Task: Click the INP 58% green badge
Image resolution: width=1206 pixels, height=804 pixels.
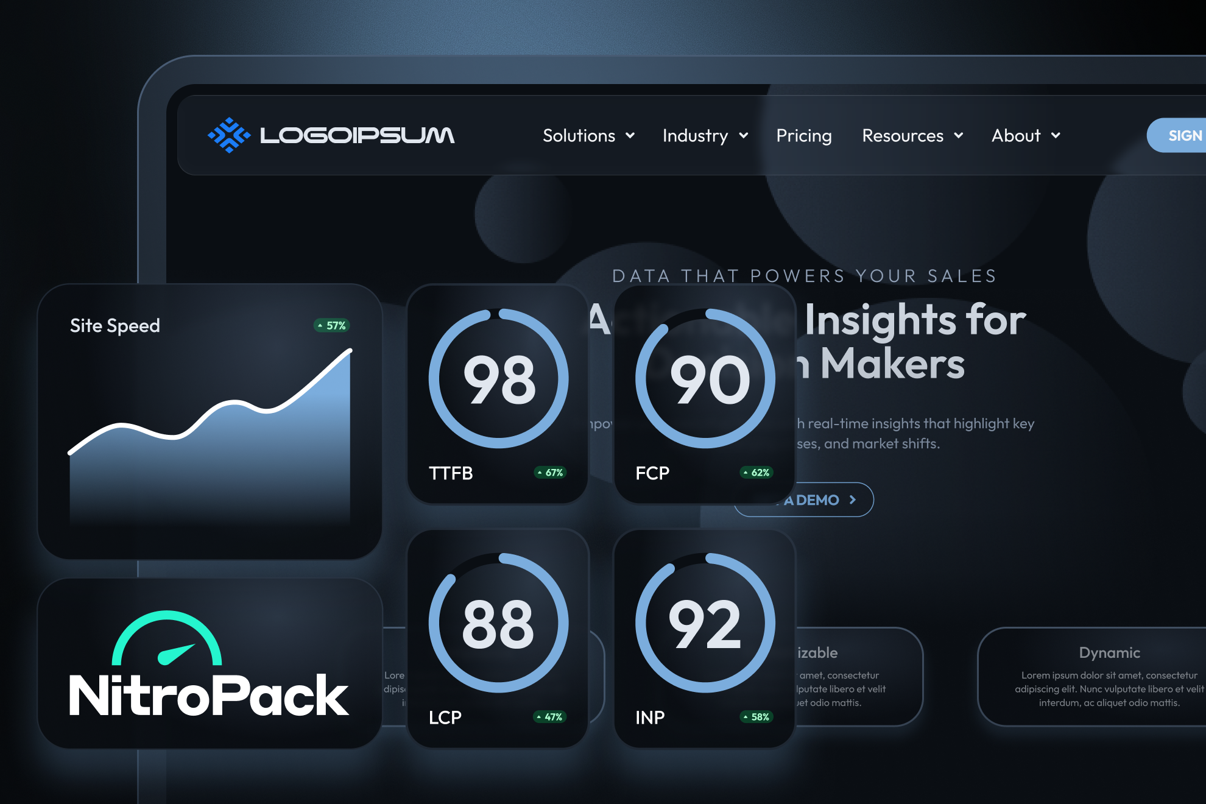Action: (756, 717)
